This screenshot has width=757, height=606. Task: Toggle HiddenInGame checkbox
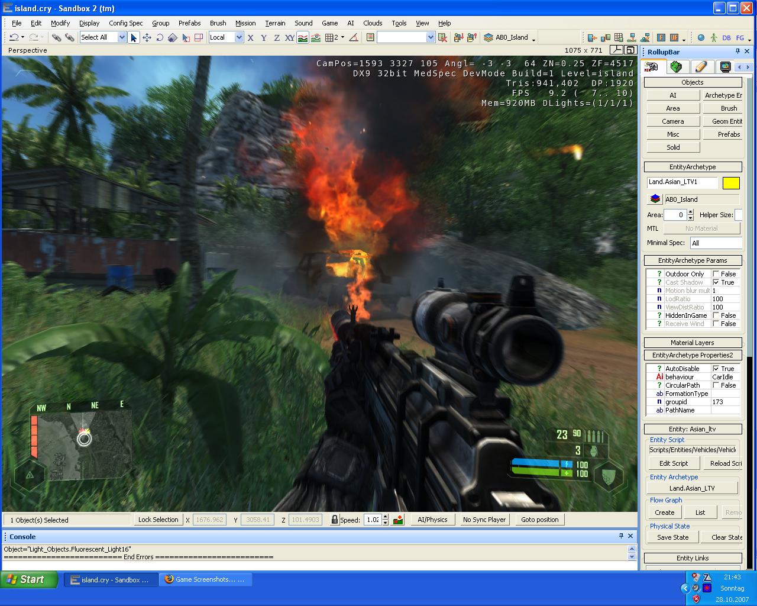[716, 315]
